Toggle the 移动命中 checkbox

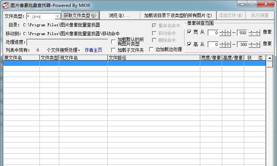[x=154, y=33]
